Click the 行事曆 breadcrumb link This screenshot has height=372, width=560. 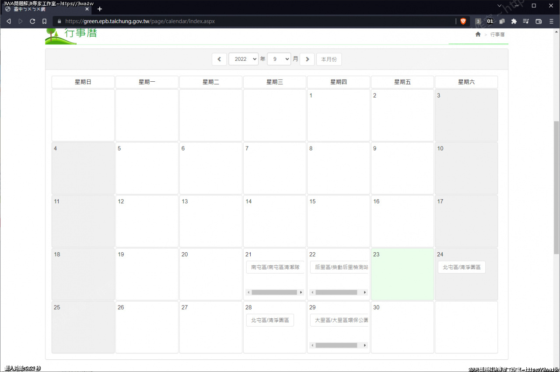pos(497,34)
